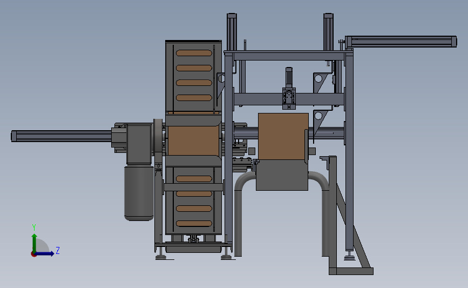Select the large vertical motor cylinder at lower left
This screenshot has width=468, height=288.
point(139,193)
